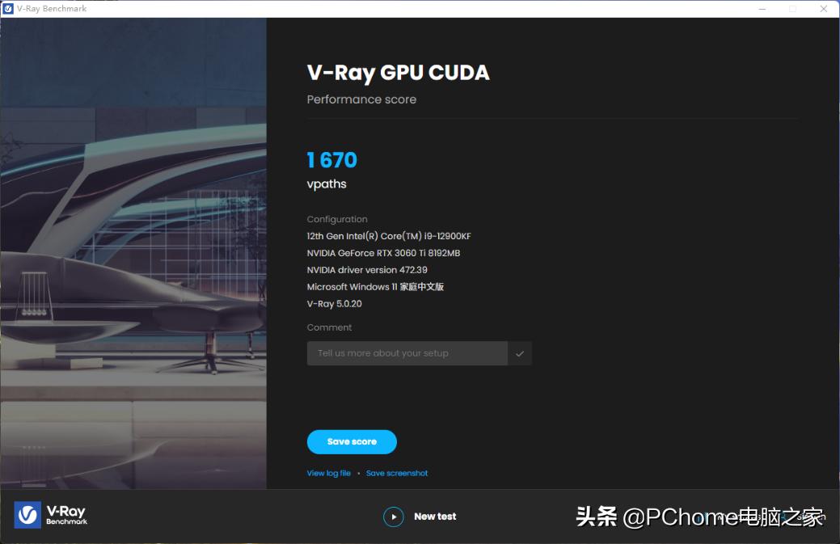Viewport: 840px width, 544px height.
Task: Open the View log file link
Action: pos(329,474)
